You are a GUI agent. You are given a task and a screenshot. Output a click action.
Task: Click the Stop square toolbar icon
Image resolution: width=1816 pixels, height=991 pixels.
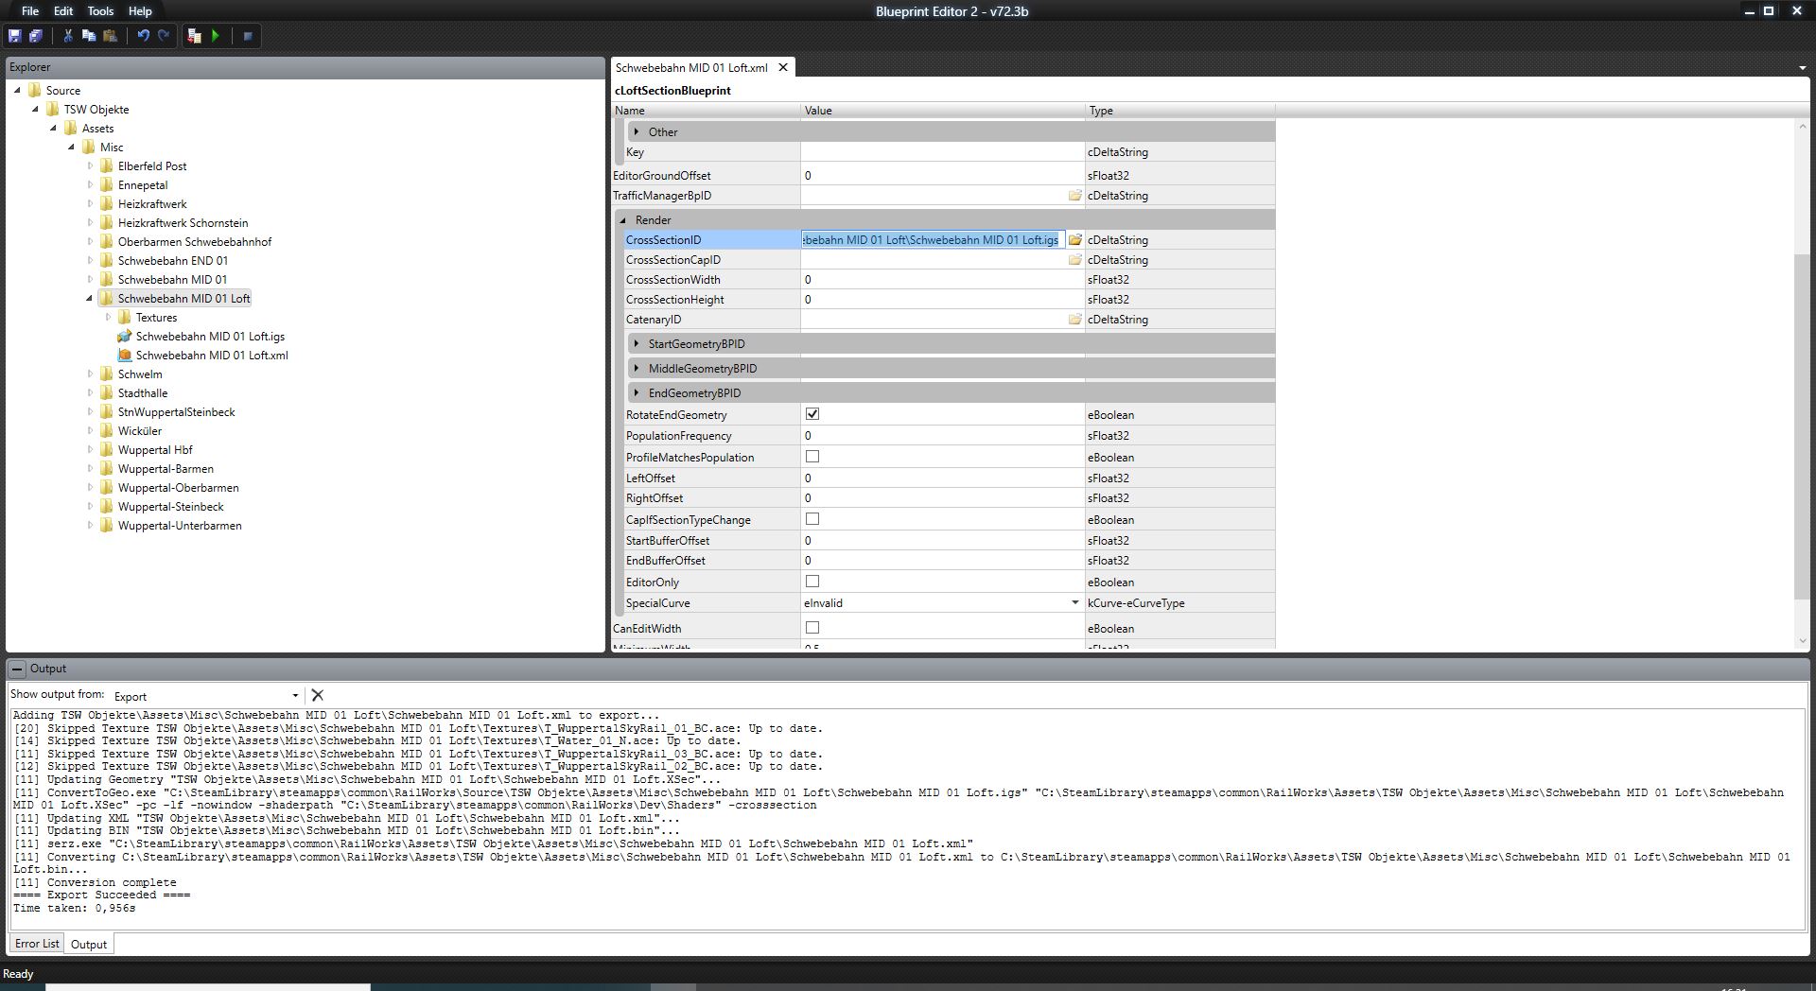coord(248,36)
